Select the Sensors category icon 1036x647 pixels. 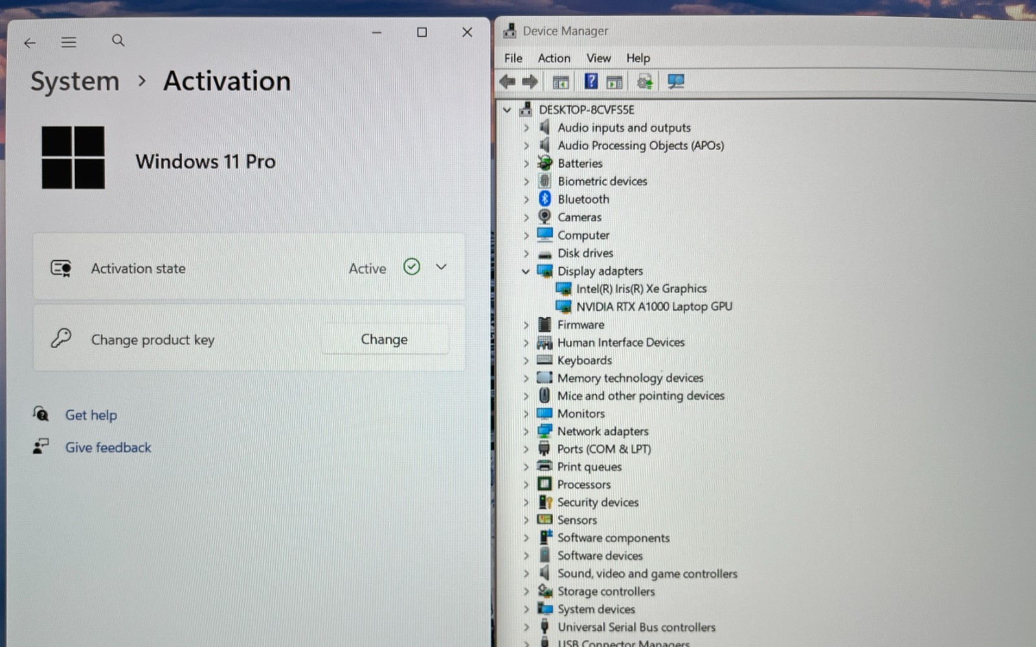click(545, 520)
